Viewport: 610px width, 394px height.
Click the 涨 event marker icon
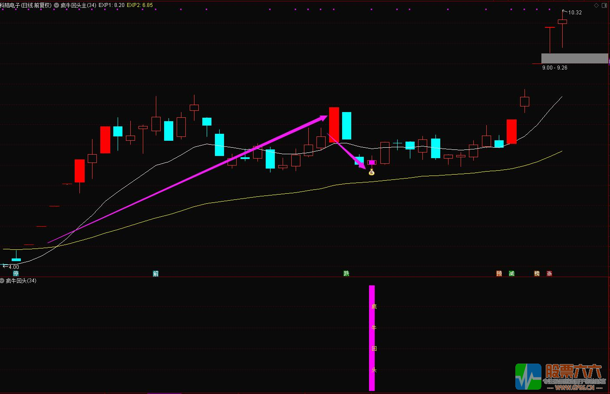click(549, 273)
